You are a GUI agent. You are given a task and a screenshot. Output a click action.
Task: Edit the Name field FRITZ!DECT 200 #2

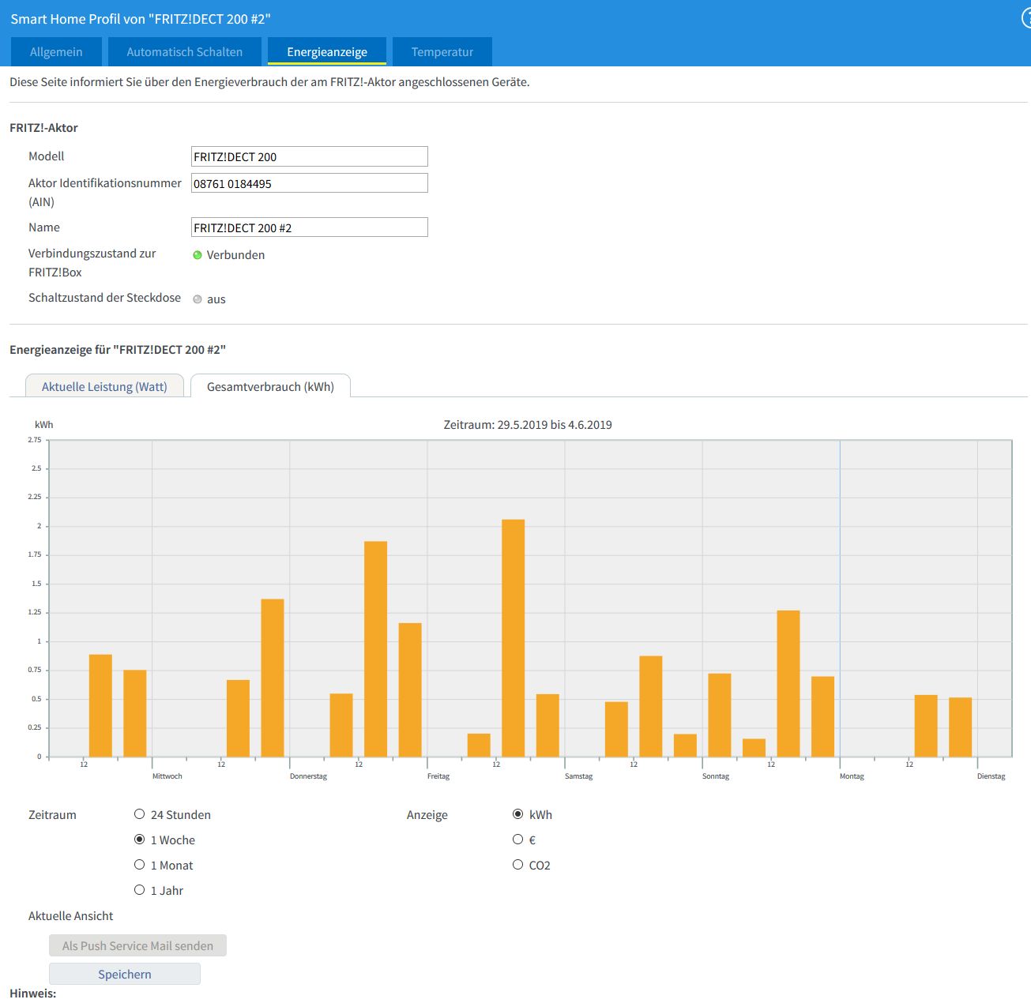[310, 227]
